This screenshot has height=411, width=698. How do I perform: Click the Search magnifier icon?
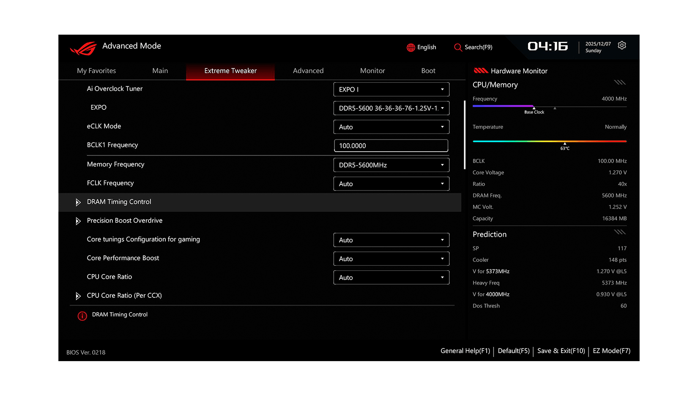(457, 47)
